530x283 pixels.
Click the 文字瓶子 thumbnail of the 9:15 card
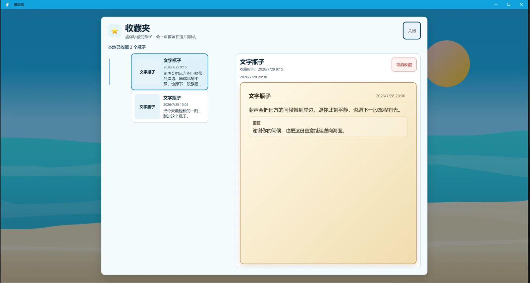147,72
